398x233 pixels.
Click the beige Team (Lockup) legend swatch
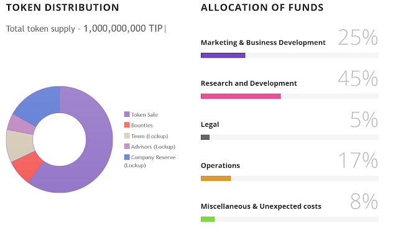tap(127, 136)
